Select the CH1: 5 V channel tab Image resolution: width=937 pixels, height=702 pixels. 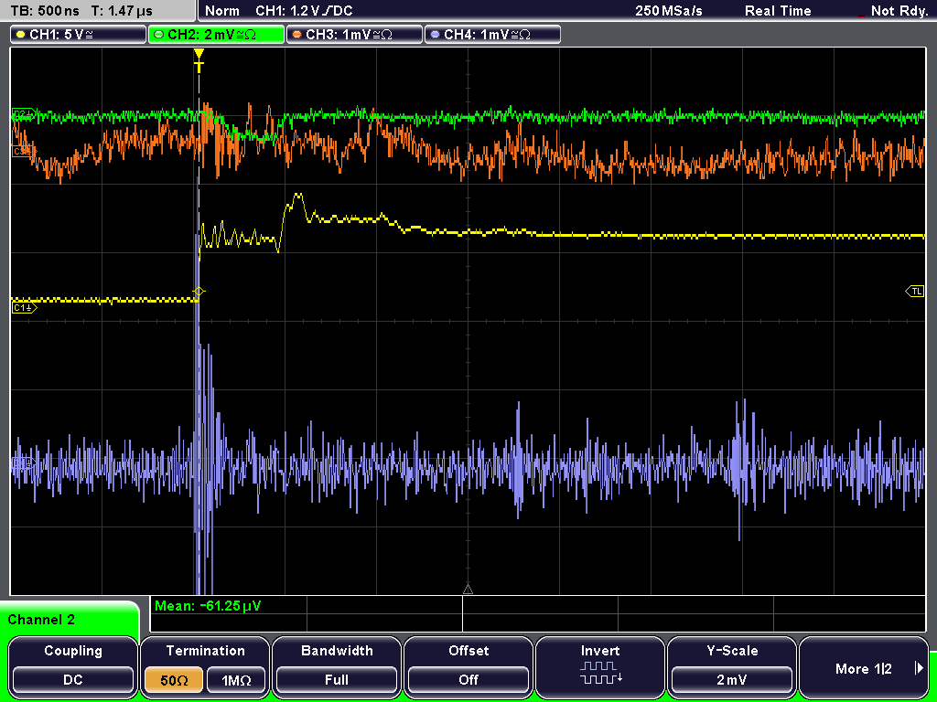coord(79,34)
